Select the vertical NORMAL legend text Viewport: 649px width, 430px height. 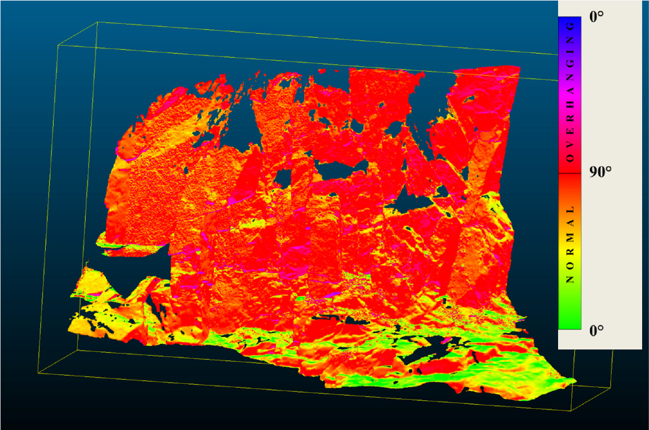[x=570, y=246]
